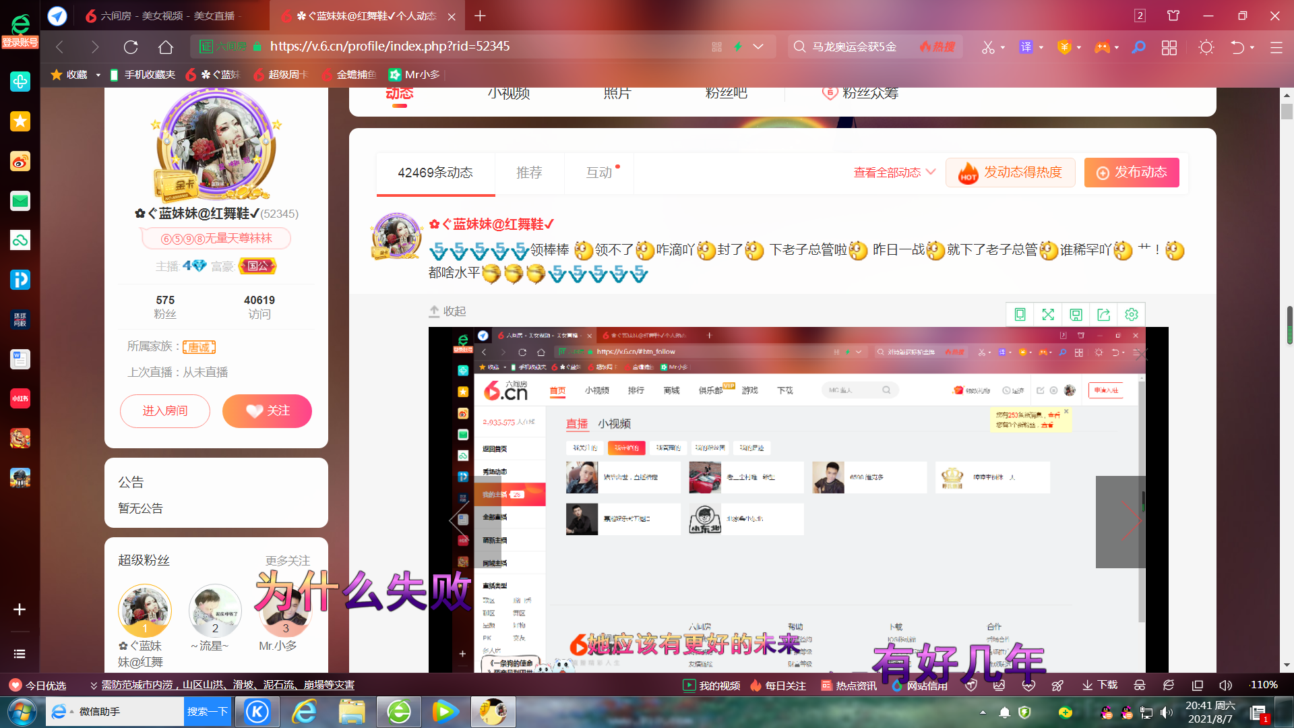1294x728 pixels.
Task: Open the wallet shield icon
Action: coord(1064,47)
